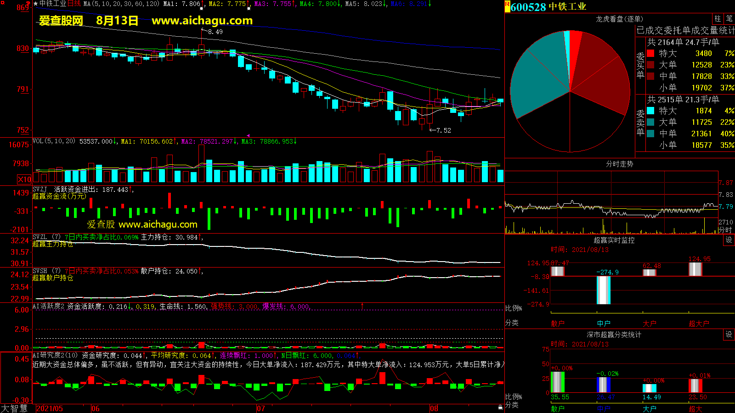The height and width of the screenshot is (413, 735).
Task: Click the small lock icon on timeline
Action: coord(500,407)
